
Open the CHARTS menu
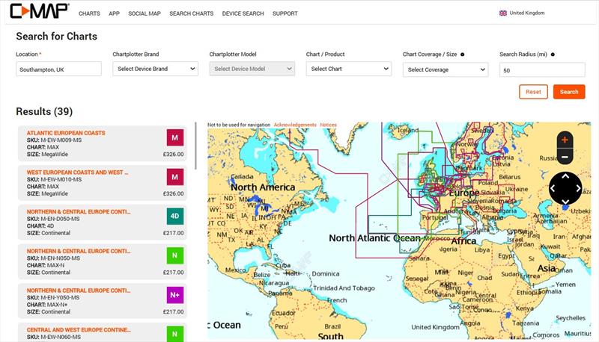(x=89, y=13)
